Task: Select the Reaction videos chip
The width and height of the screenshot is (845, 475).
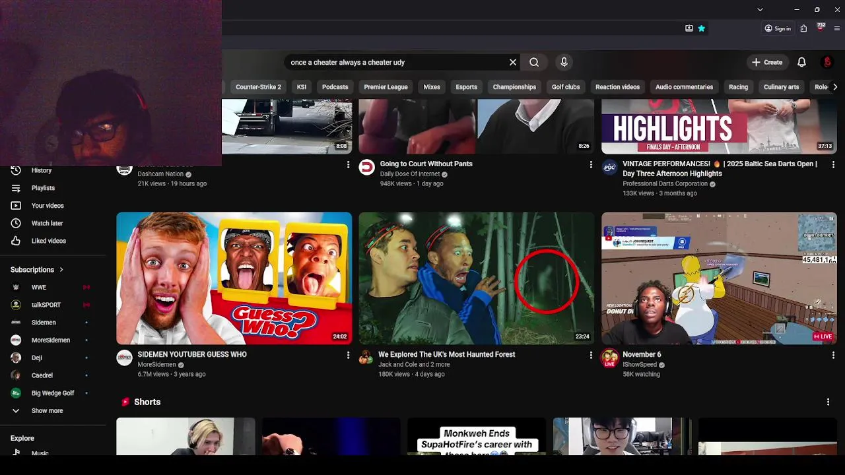Action: pos(617,87)
